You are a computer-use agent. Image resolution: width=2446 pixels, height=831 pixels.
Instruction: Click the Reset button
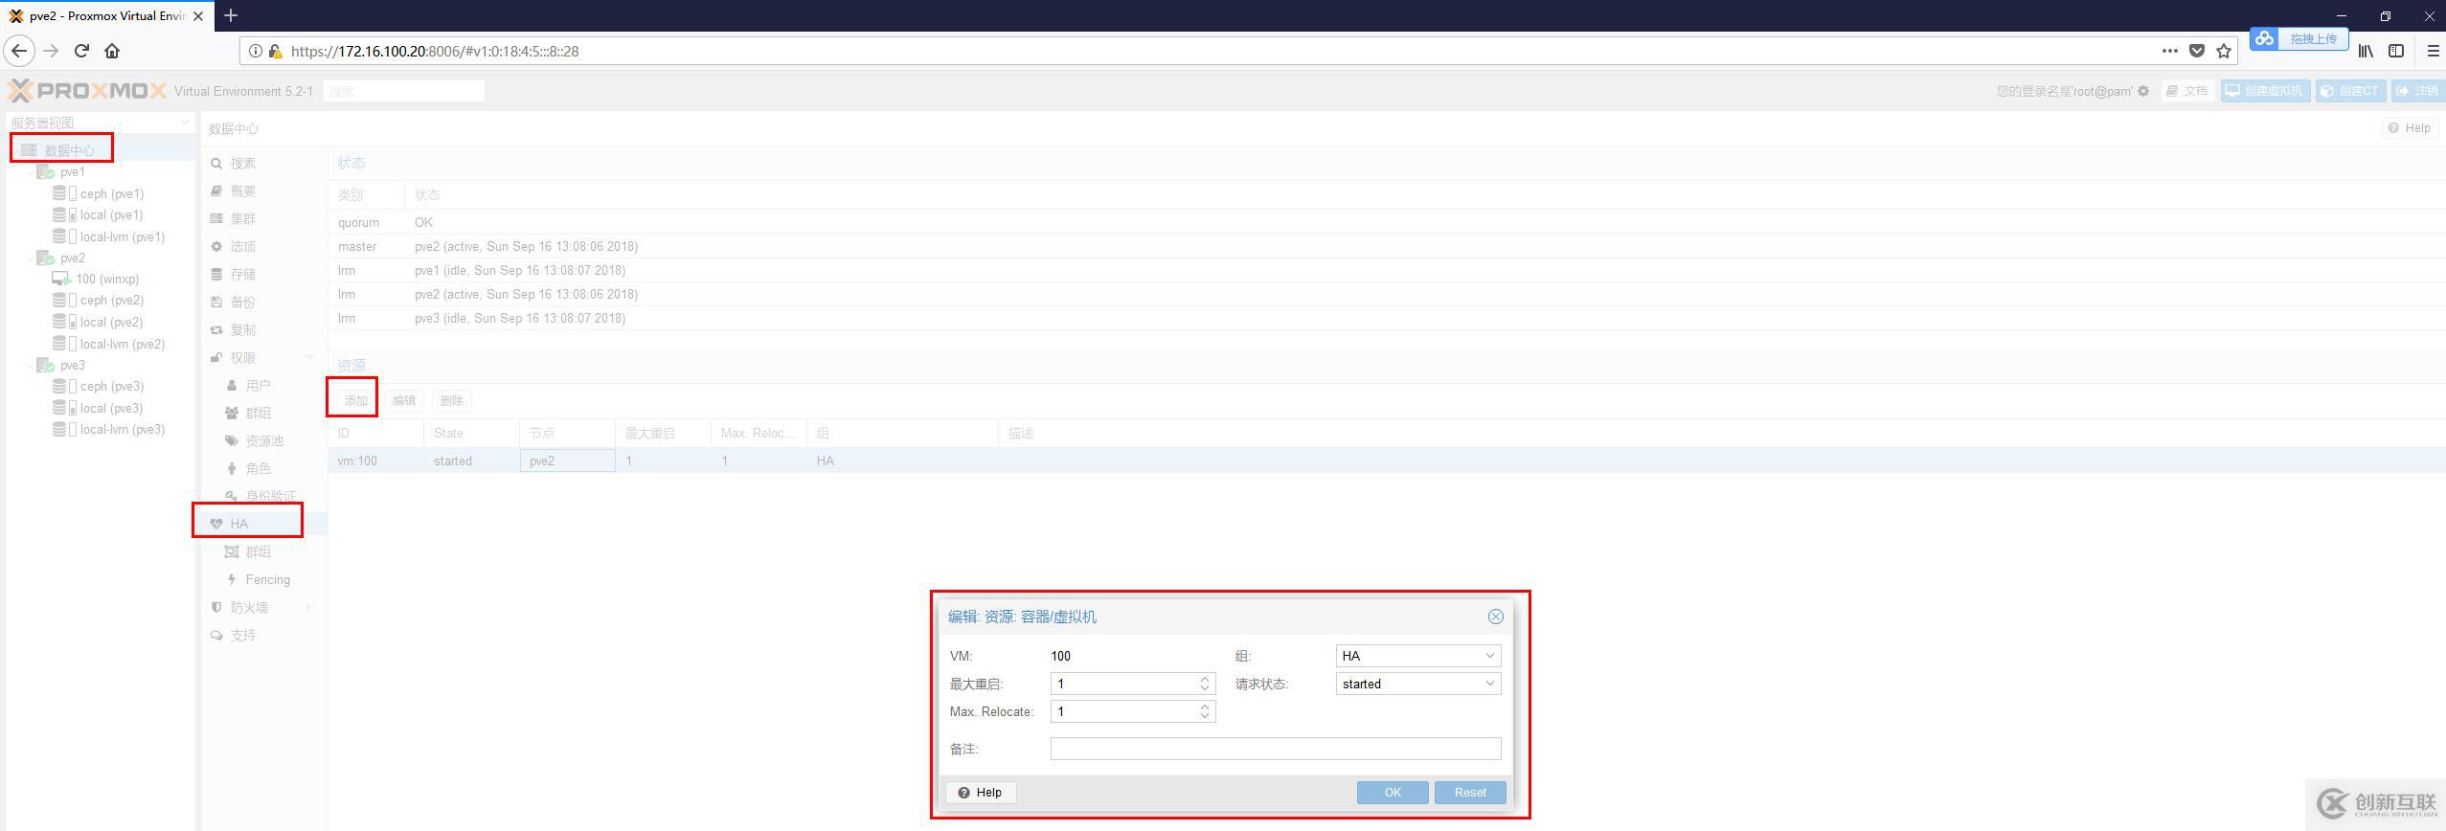pyautogui.click(x=1469, y=792)
